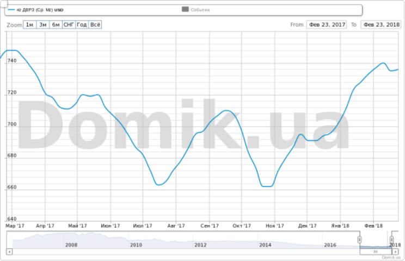Click the Янв '18 axis label
The height and width of the screenshot is (261, 405).
340,226
